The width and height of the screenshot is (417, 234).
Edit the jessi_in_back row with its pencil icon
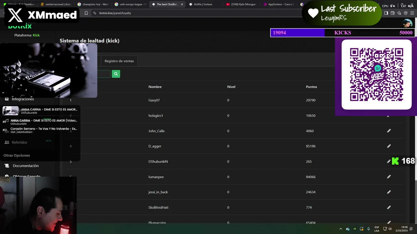coord(389,192)
